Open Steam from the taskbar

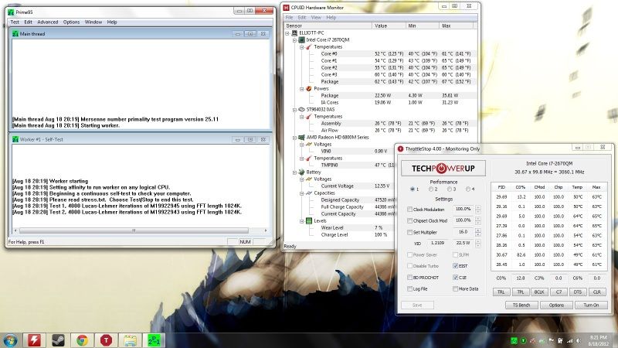pyautogui.click(x=59, y=340)
